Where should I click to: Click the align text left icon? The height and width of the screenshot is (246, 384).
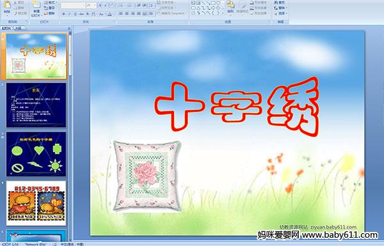click(121, 13)
